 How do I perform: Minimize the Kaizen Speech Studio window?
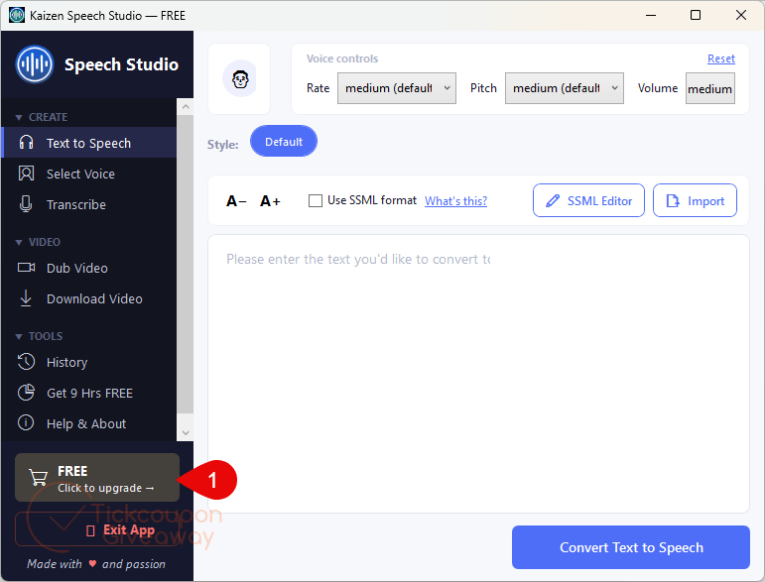(650, 15)
